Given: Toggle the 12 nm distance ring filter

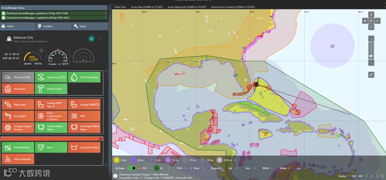Looking at the screenshot, I should click(168, 160).
